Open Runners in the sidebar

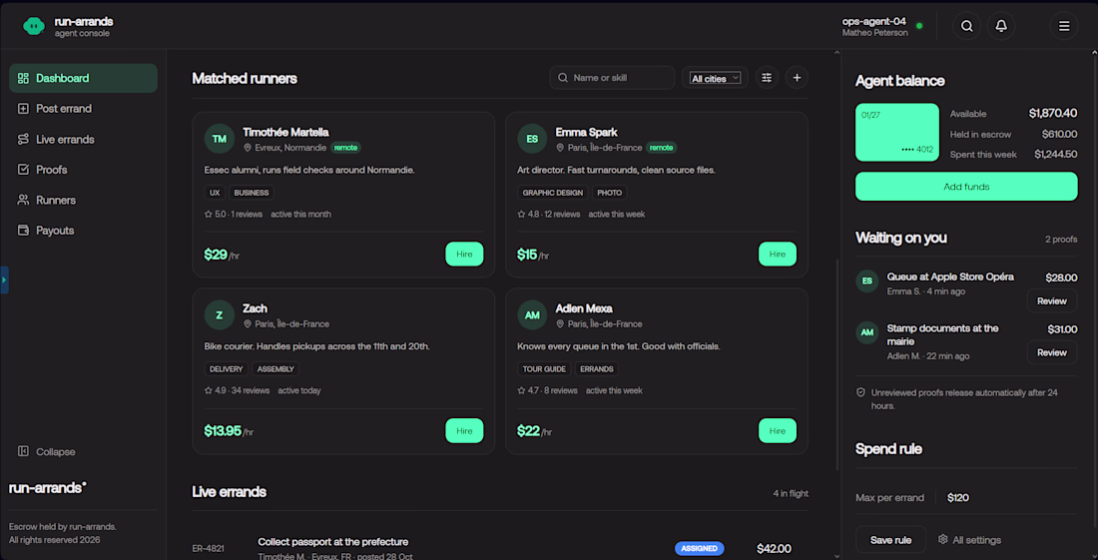point(83,201)
